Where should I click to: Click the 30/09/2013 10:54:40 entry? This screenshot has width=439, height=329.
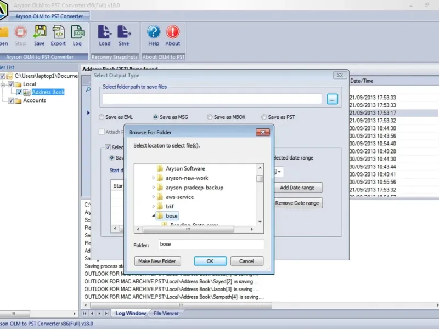[x=373, y=144]
